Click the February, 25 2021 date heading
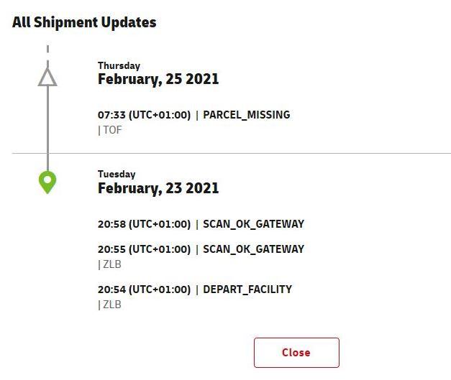Screen dimensions: 451x380 pos(158,79)
